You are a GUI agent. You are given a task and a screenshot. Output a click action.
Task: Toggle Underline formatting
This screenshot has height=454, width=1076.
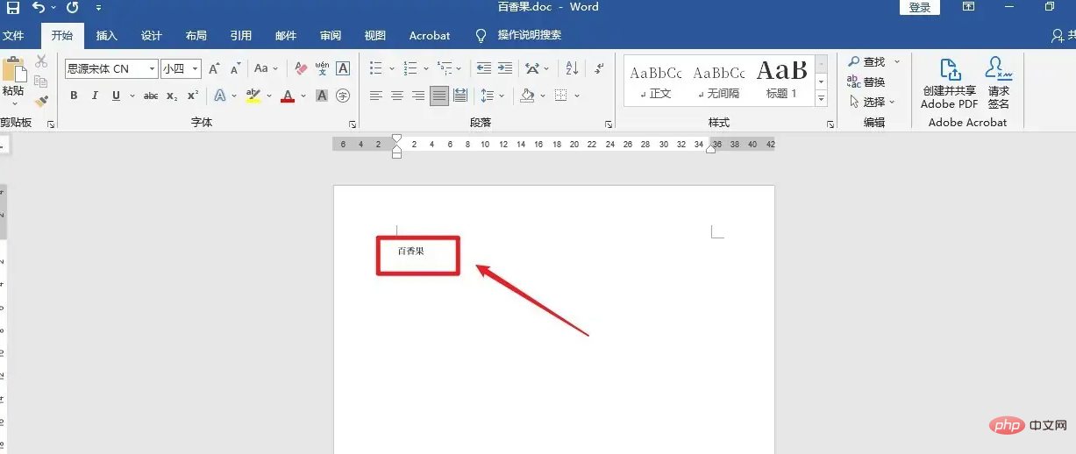pyautogui.click(x=116, y=96)
